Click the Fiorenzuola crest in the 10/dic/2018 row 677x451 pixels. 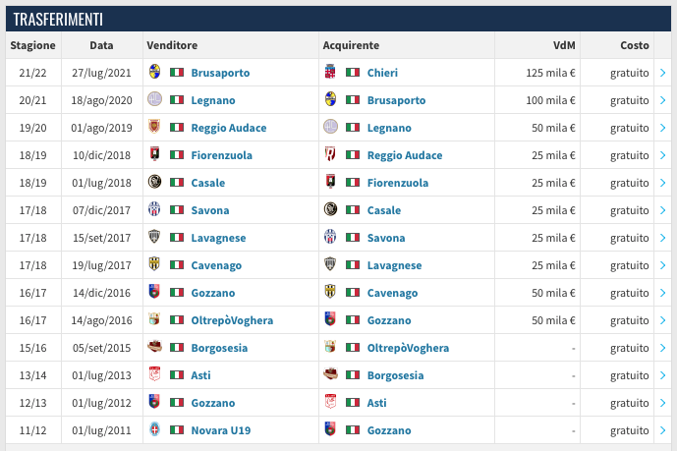tap(154, 155)
